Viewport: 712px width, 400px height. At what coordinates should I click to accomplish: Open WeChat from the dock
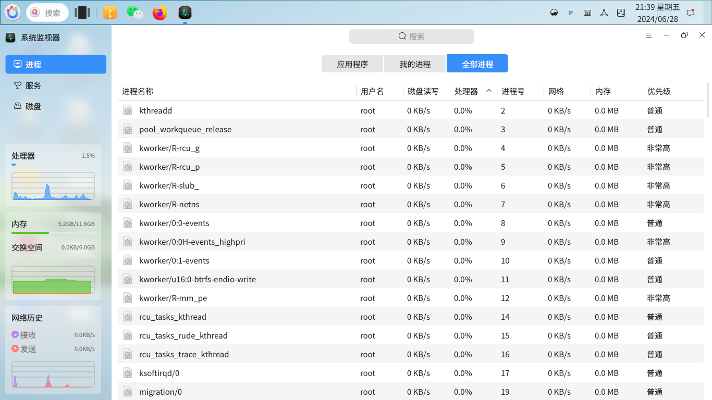(134, 12)
